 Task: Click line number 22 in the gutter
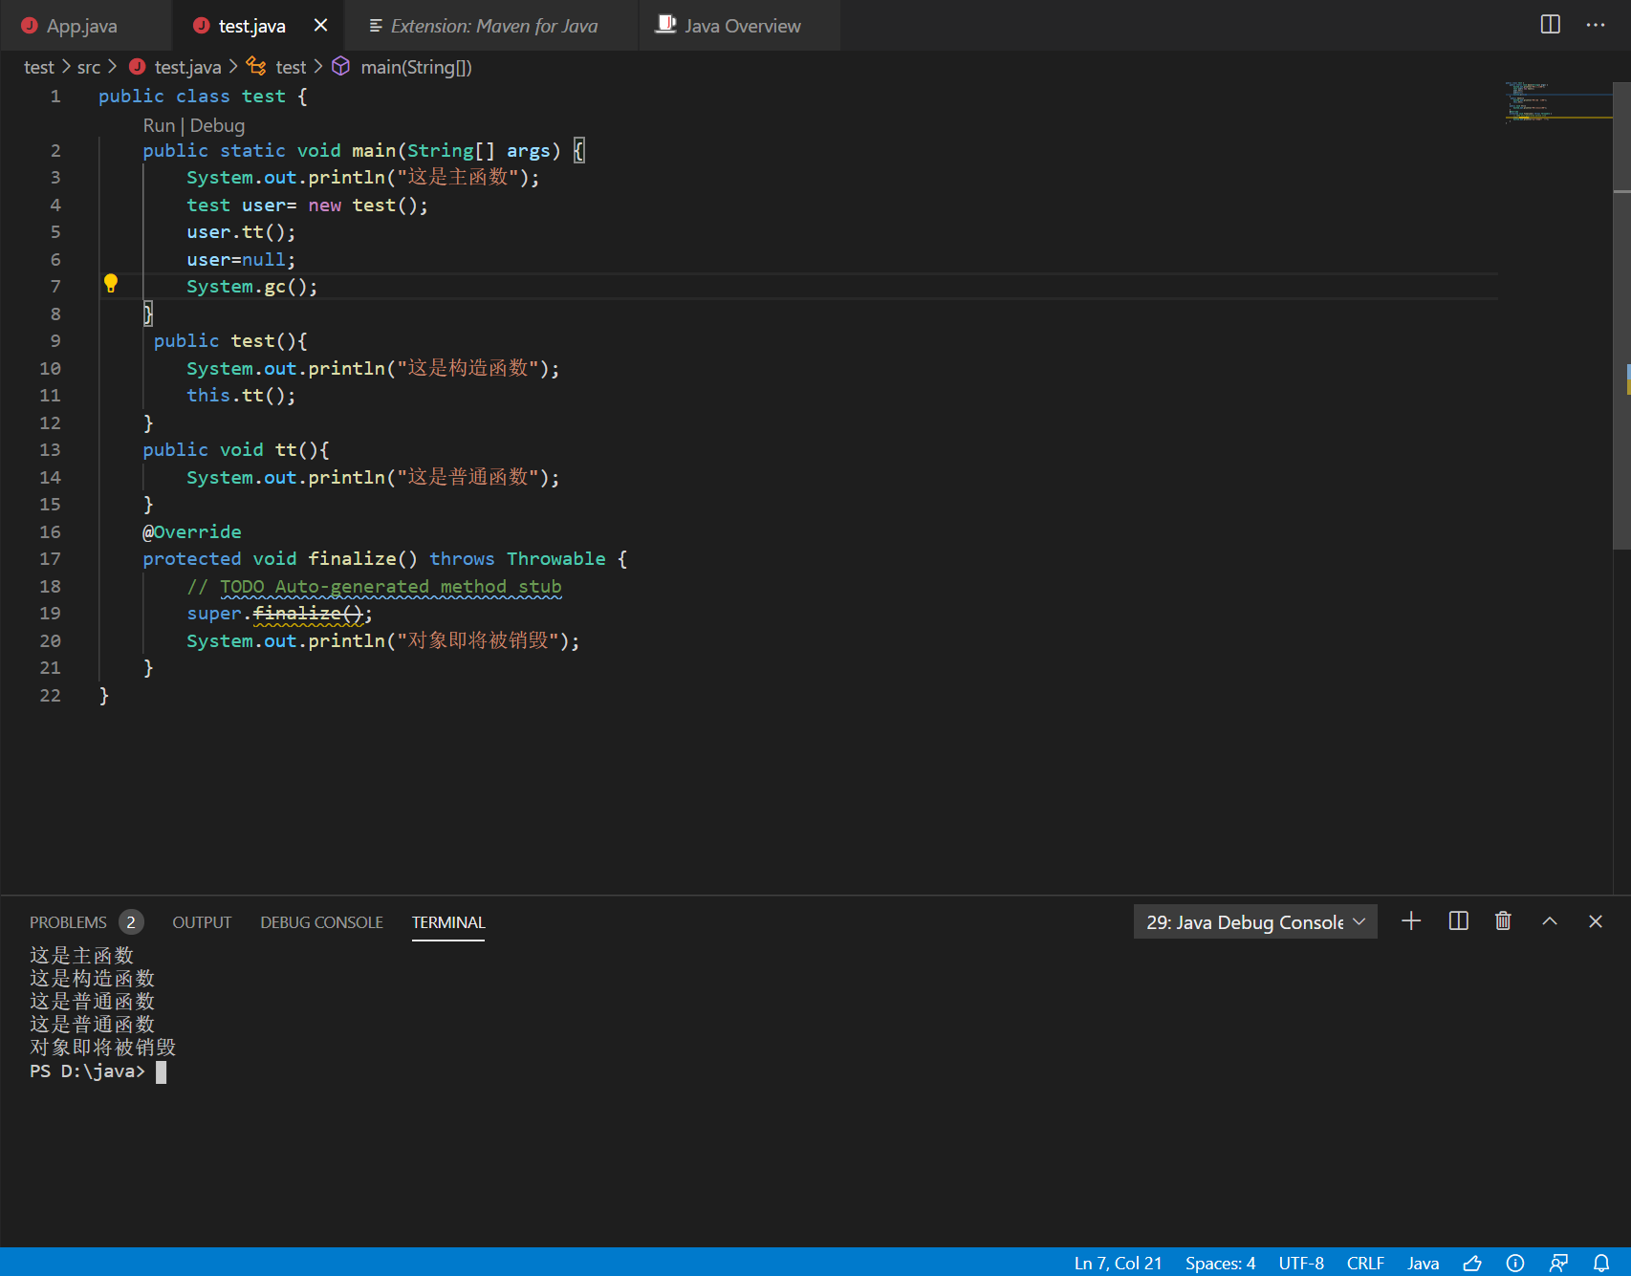point(50,696)
